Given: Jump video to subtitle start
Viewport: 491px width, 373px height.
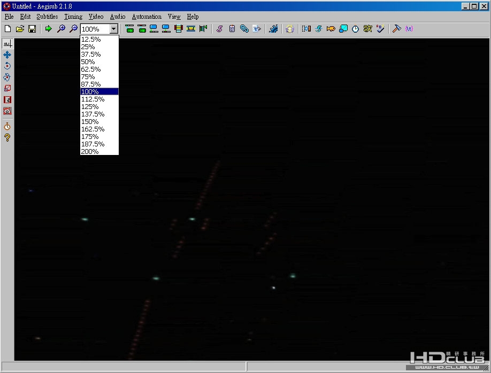Looking at the screenshot, I should pyautogui.click(x=129, y=29).
